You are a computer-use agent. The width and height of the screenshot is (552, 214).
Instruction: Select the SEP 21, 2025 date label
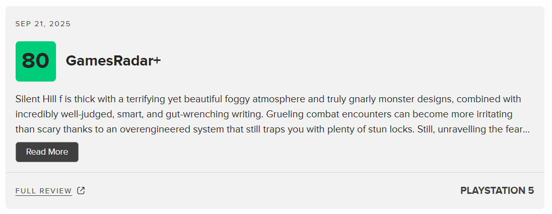point(43,24)
